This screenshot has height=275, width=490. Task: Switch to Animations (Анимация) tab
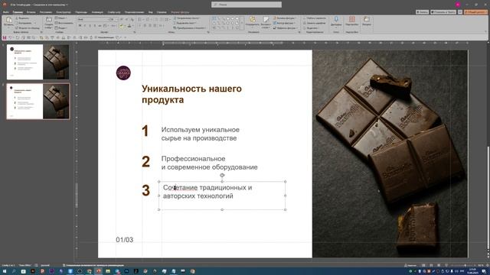[97, 12]
